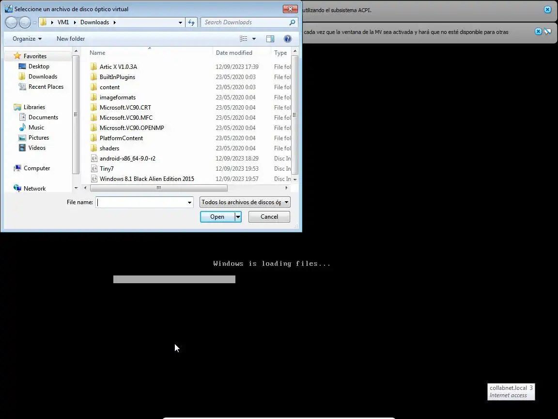Select the imageformats folder row
The height and width of the screenshot is (419, 558).
pos(190,97)
